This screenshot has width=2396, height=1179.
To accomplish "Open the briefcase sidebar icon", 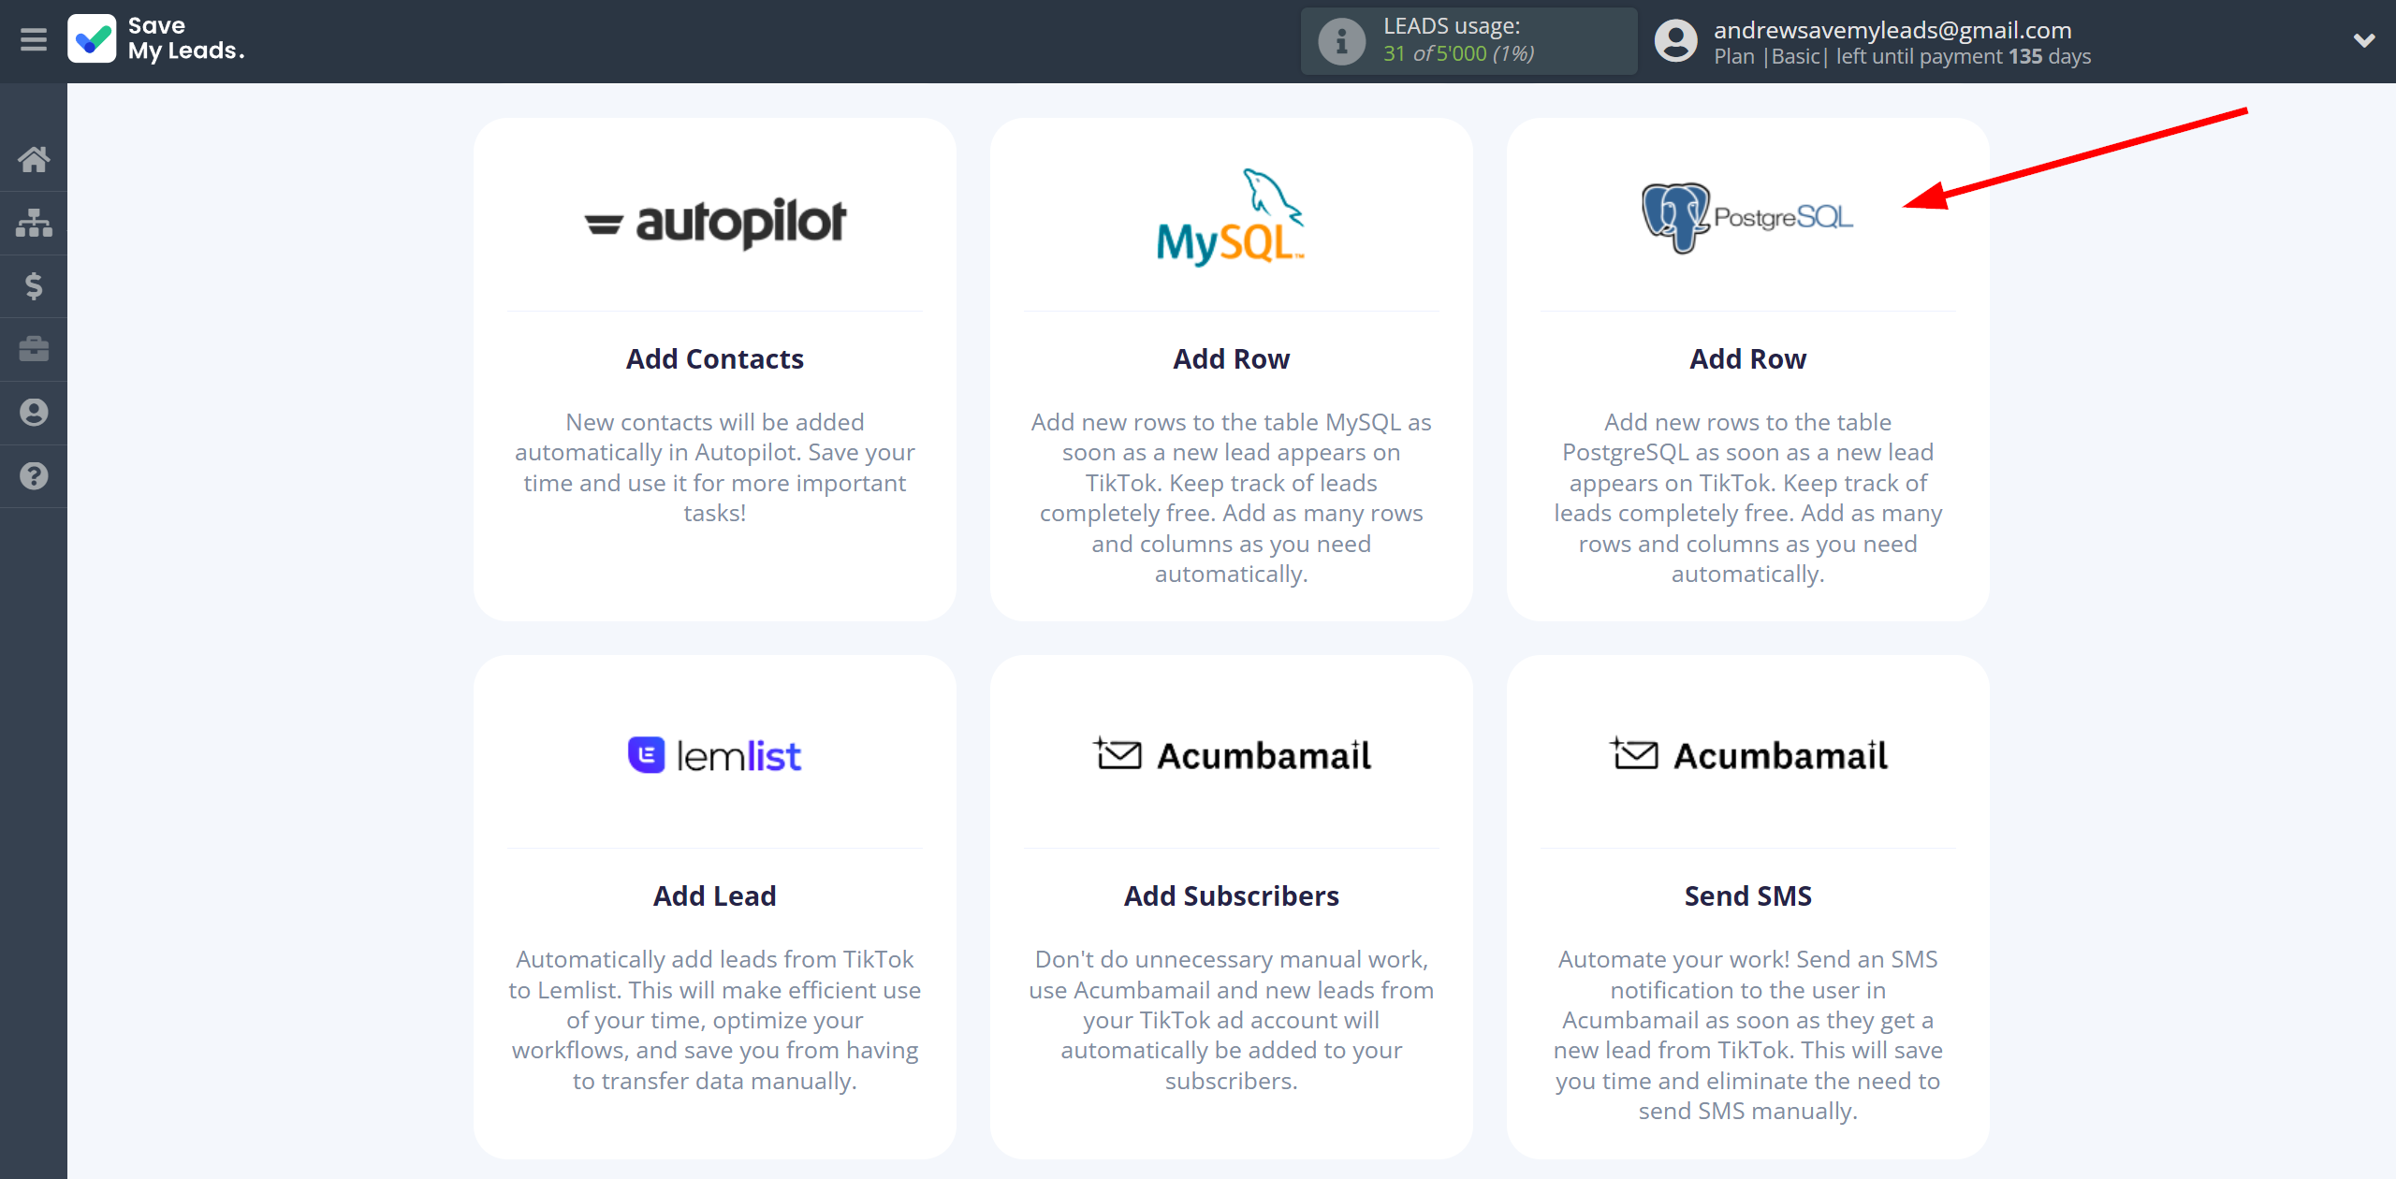I will pos(34,349).
